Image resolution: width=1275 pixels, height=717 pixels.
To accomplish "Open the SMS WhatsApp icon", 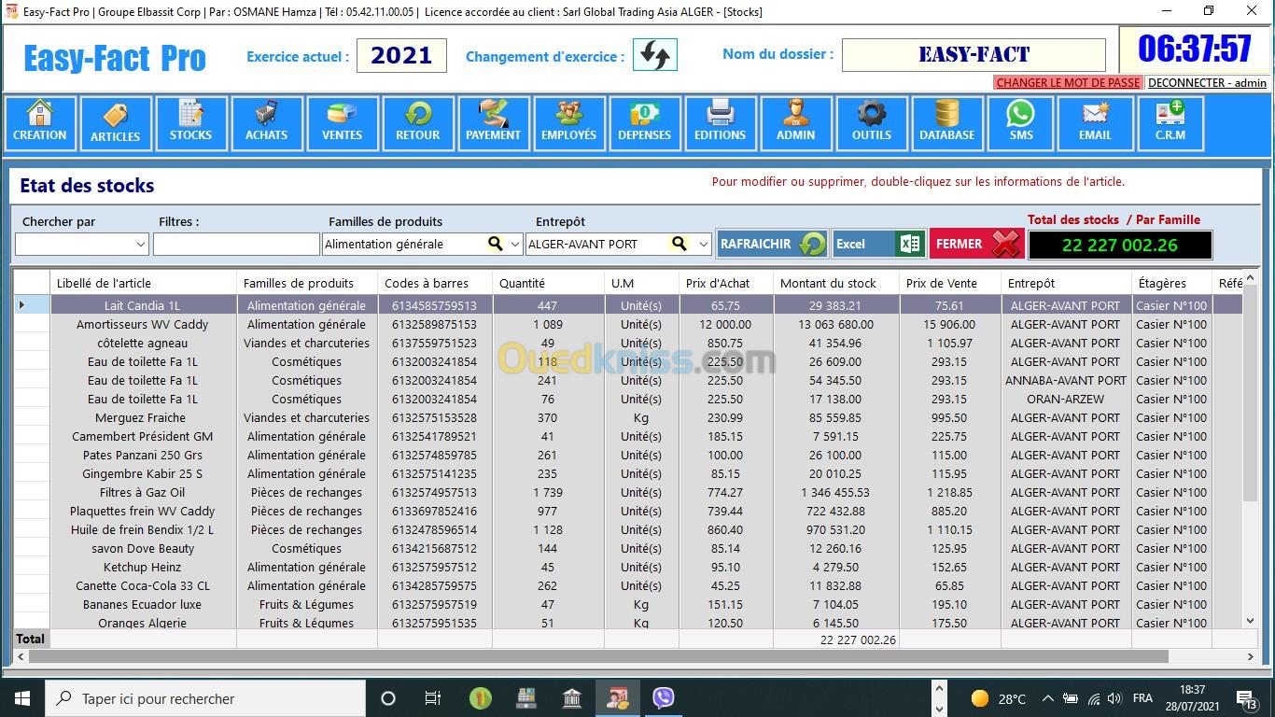I will 1020,122.
